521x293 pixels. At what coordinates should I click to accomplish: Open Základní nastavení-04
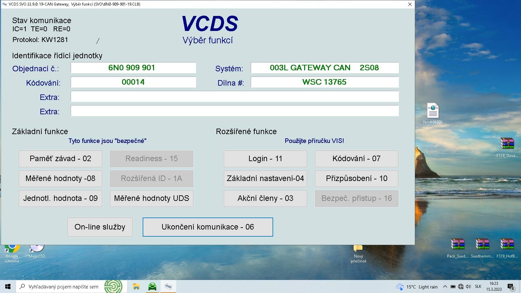point(265,178)
